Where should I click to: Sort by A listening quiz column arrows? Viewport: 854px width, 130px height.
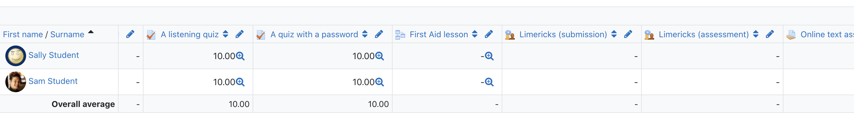[x=225, y=34]
